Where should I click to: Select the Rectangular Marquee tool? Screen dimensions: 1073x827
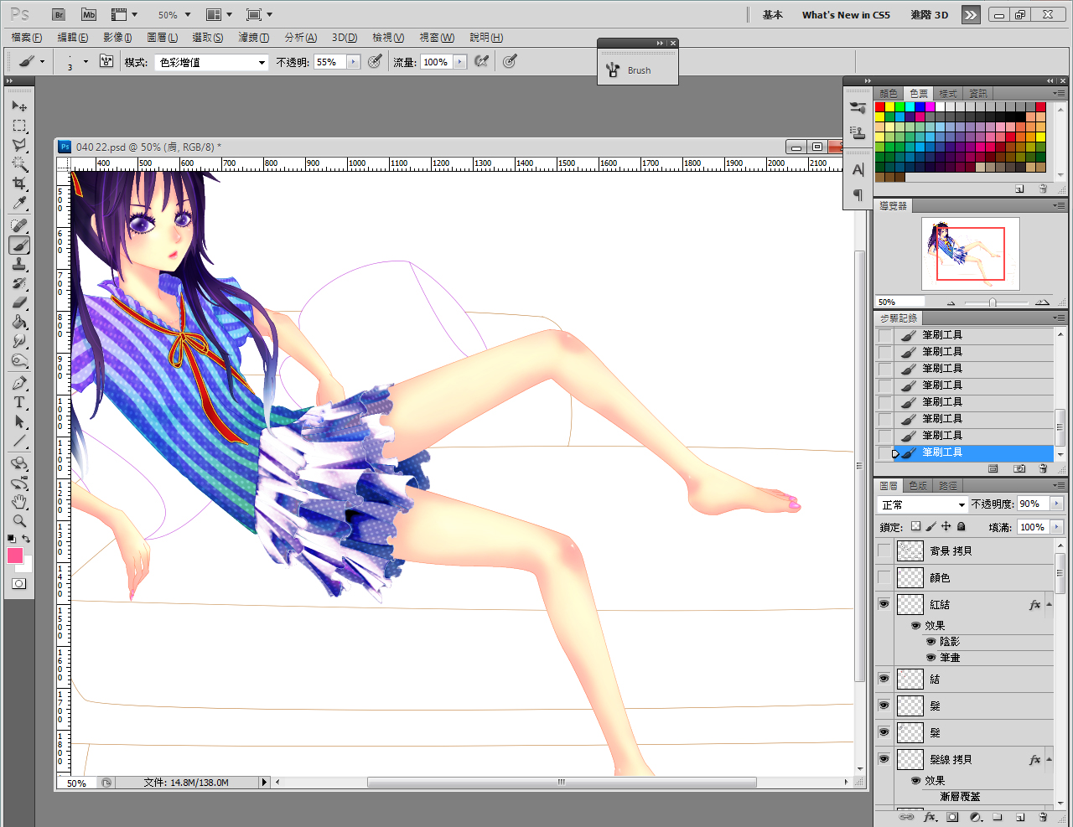(x=19, y=126)
